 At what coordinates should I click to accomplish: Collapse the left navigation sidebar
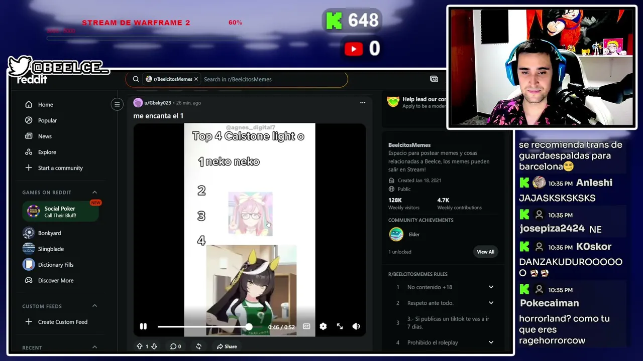[x=117, y=104]
